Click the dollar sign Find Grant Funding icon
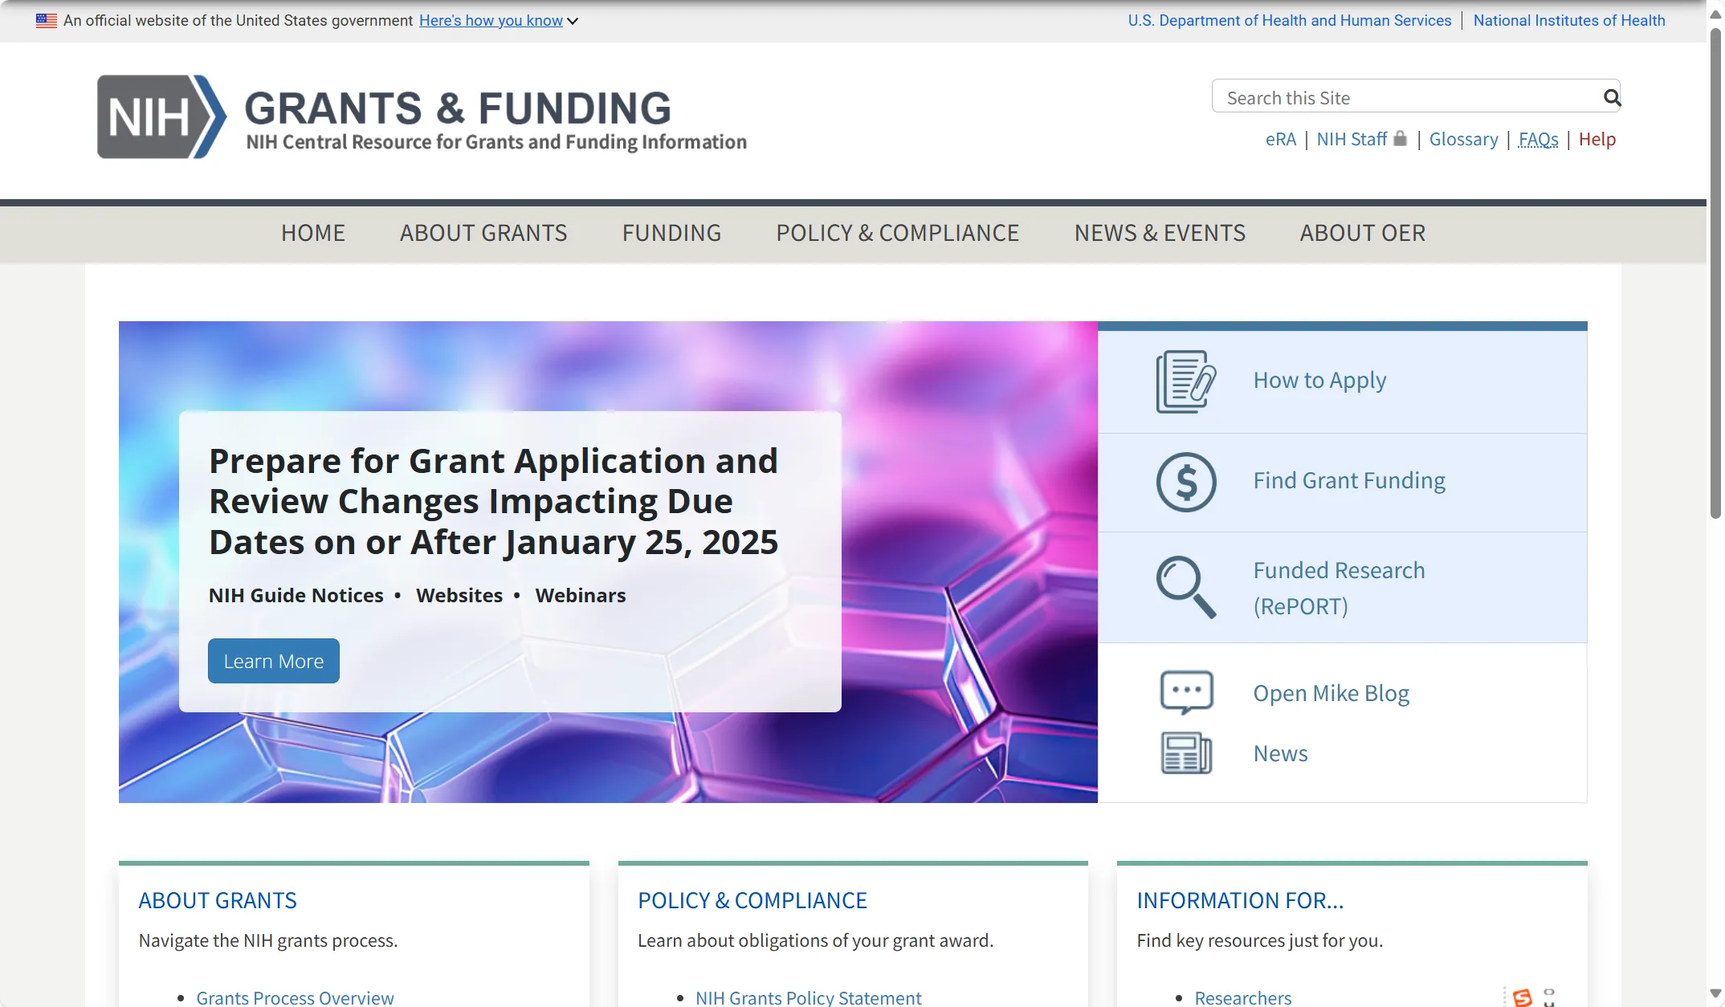Image resolution: width=1725 pixels, height=1007 pixels. click(x=1186, y=482)
